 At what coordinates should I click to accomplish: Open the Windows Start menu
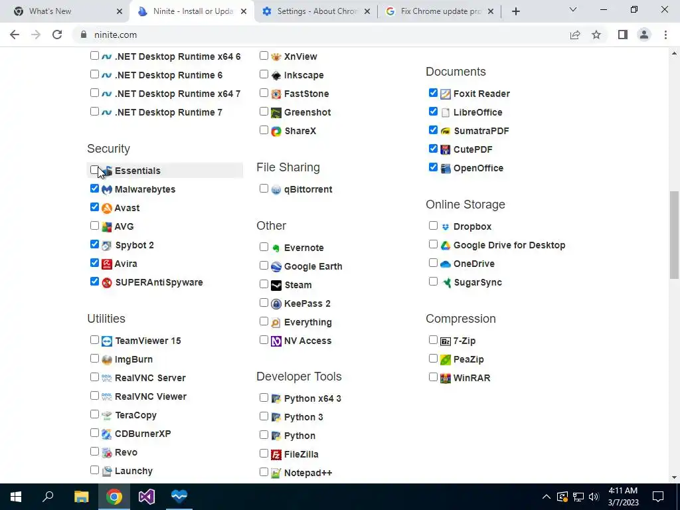coord(16,497)
